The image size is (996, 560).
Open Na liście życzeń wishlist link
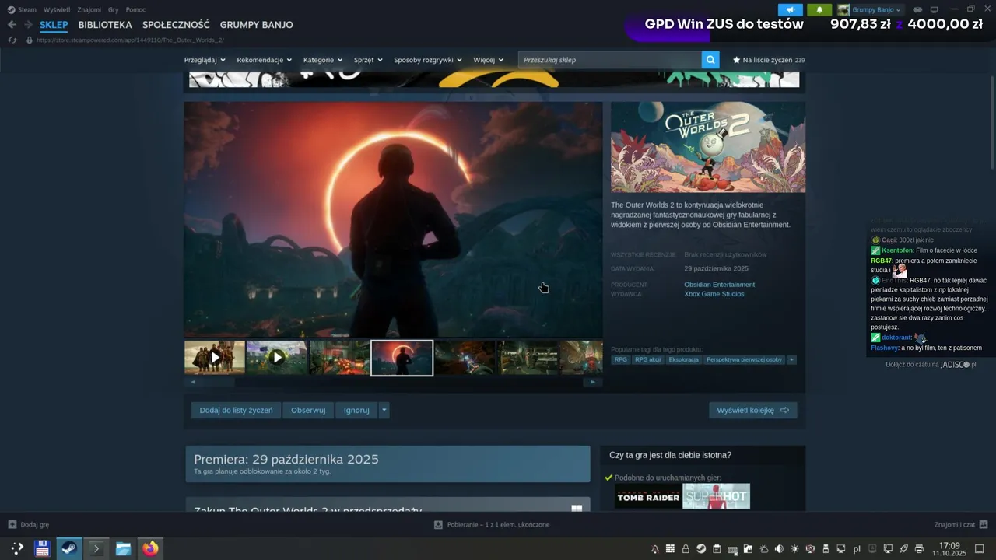[769, 60]
